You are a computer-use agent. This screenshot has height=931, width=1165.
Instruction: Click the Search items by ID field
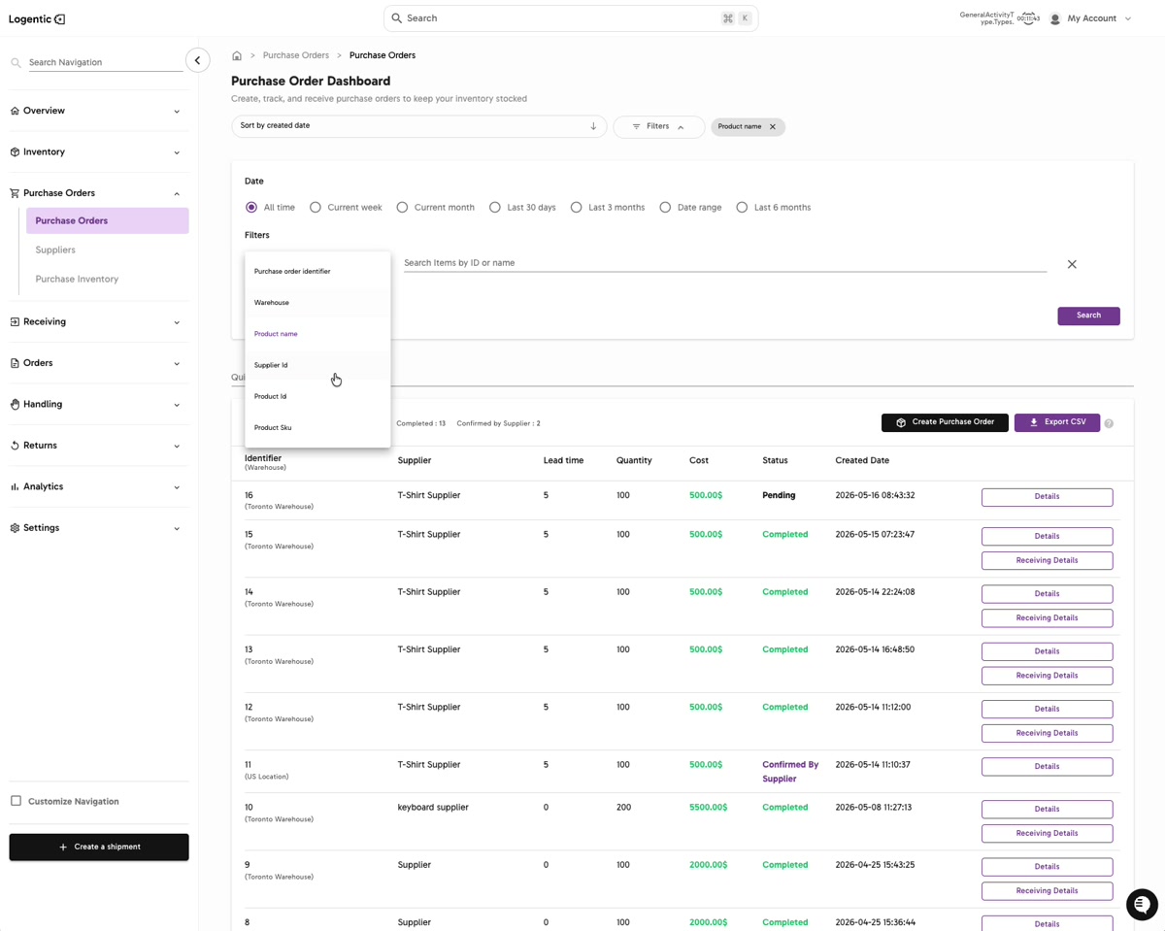tap(725, 263)
